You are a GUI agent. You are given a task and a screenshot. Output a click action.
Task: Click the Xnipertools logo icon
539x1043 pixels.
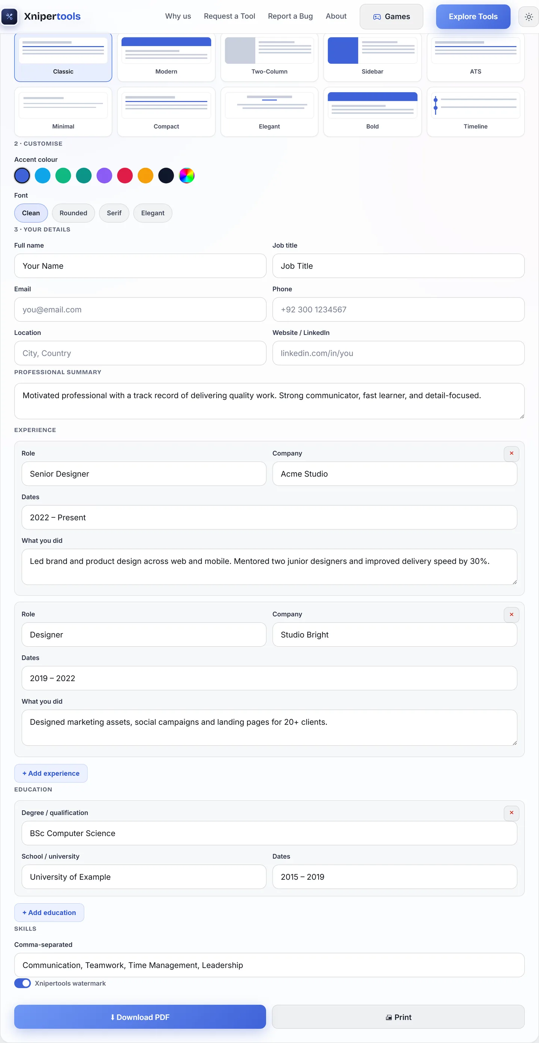click(x=9, y=16)
